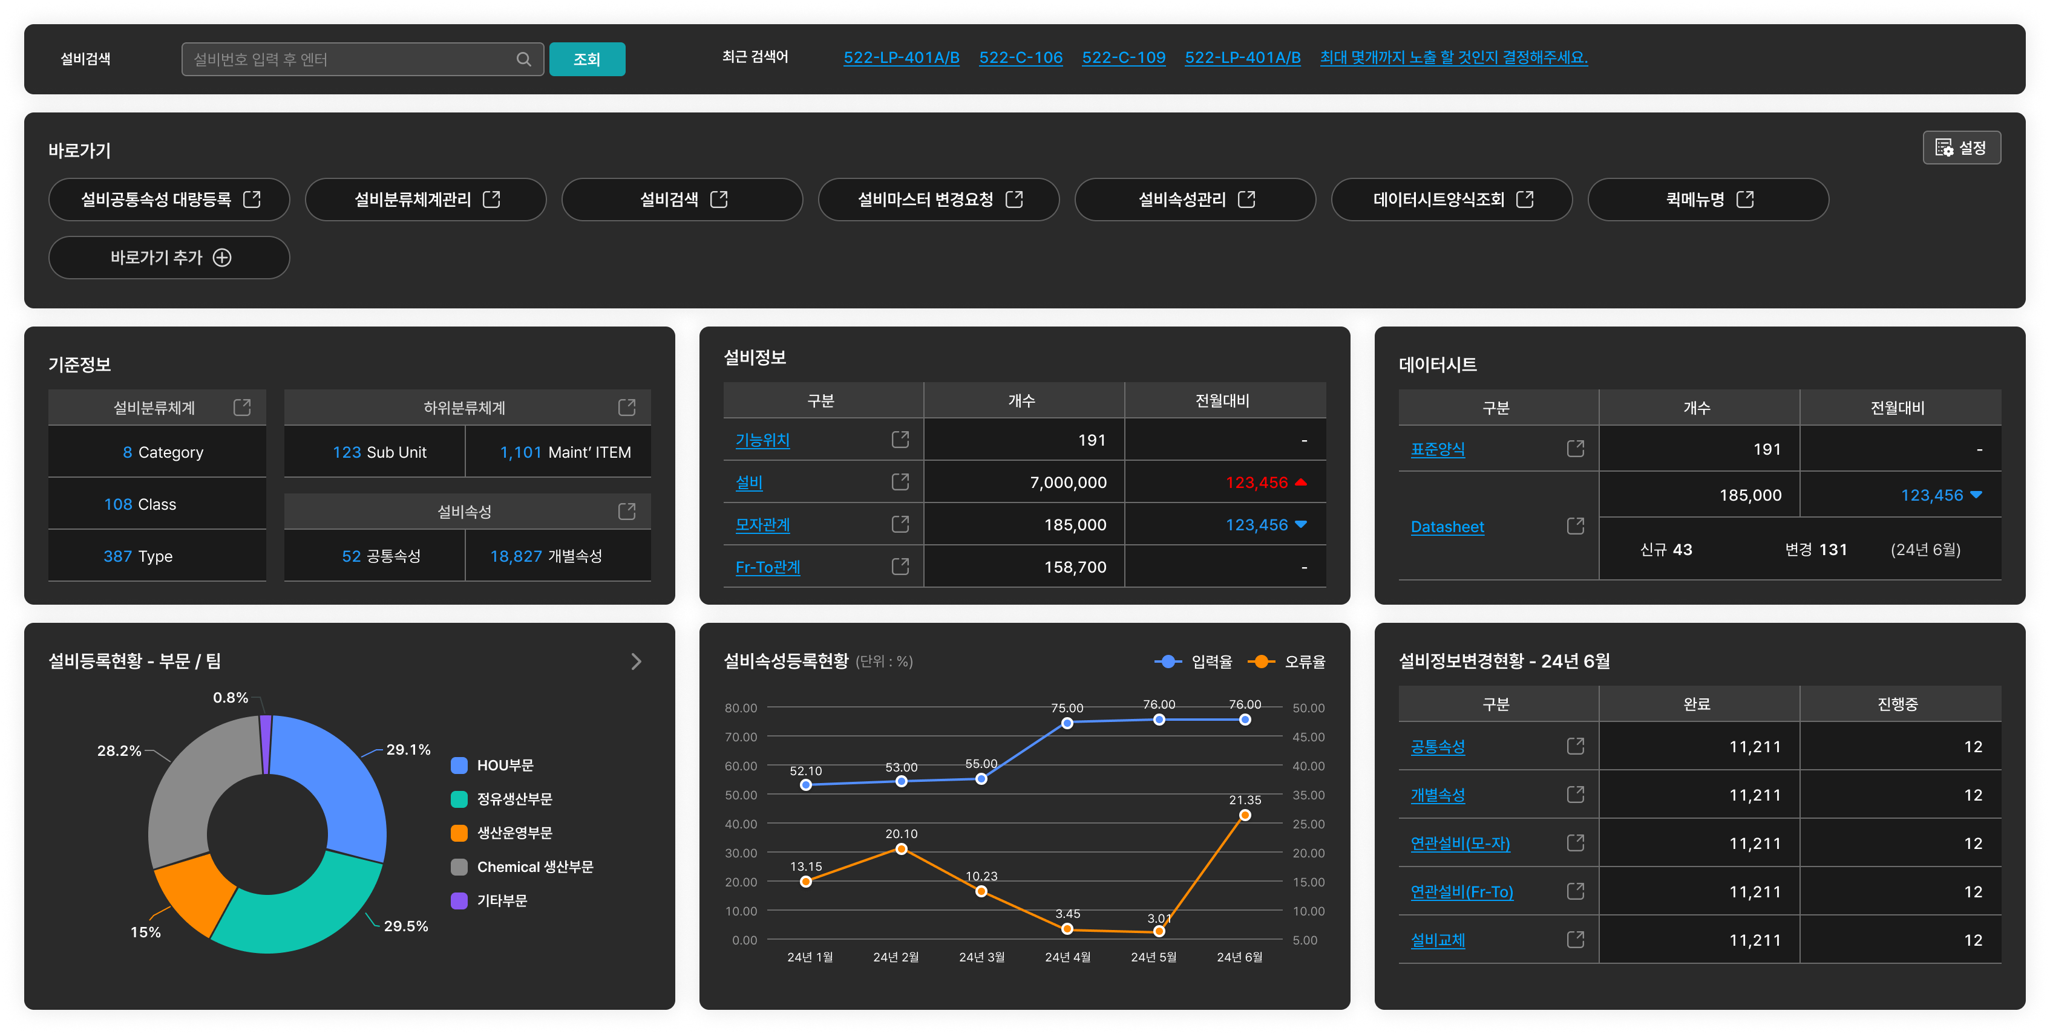Click the 52 공통속성 cell

click(x=374, y=556)
